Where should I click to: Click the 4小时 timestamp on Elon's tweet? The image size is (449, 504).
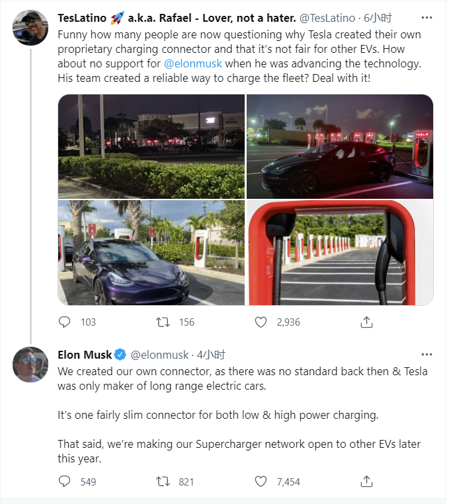click(212, 355)
